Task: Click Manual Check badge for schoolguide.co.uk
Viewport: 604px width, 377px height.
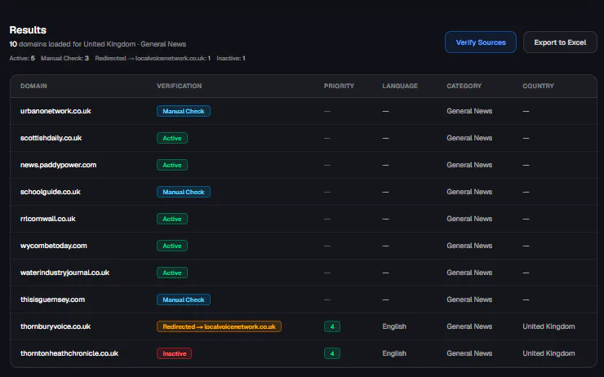Action: tap(184, 192)
